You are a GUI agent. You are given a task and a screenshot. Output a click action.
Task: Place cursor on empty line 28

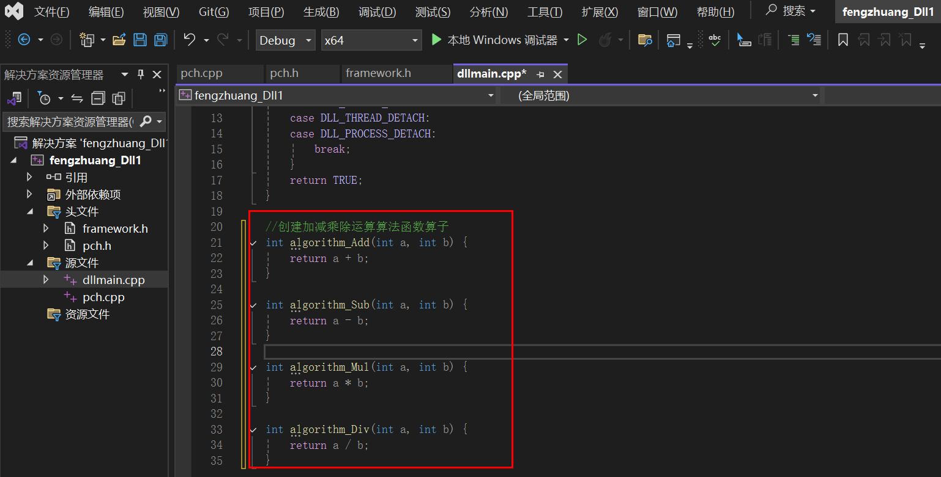pyautogui.click(x=602, y=352)
